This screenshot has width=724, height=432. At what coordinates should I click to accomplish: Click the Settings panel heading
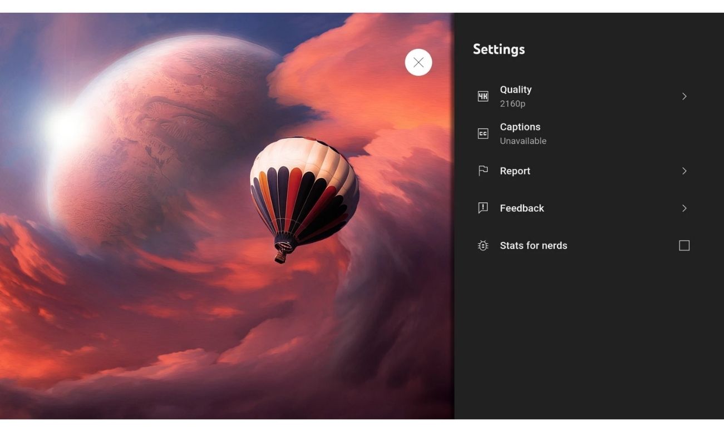(499, 49)
